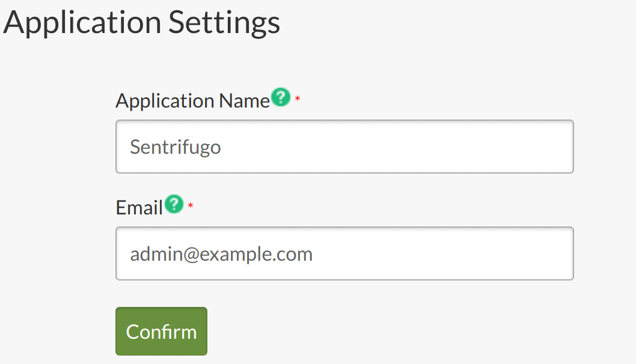Open the Application Name help tooltip icon

[x=281, y=97]
